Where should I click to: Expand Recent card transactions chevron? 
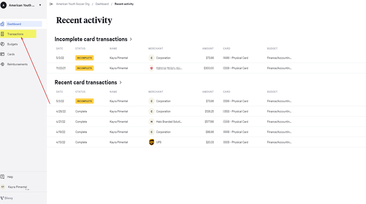(x=121, y=83)
